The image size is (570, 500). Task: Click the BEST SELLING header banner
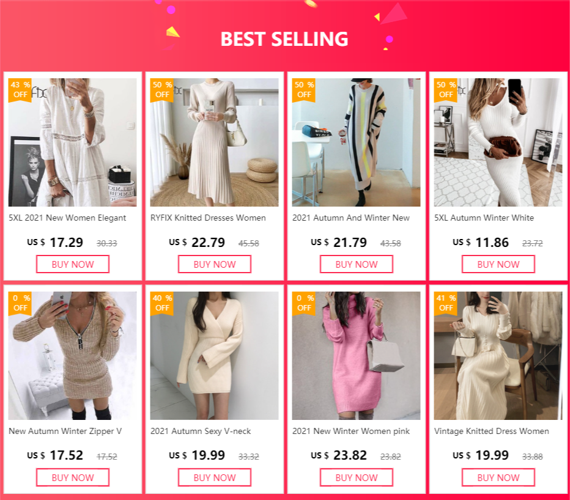click(284, 39)
